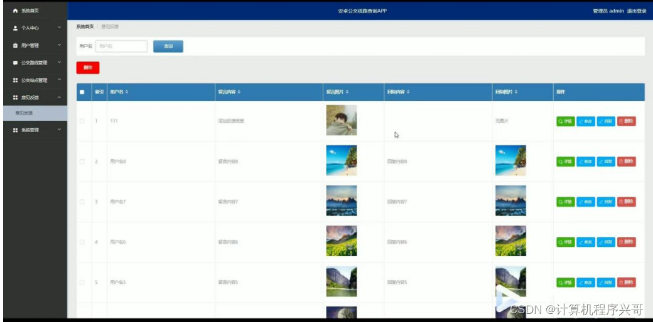This screenshot has height=322, width=653.
Task: Click 删除 for the row with user 111
Action: pos(627,122)
